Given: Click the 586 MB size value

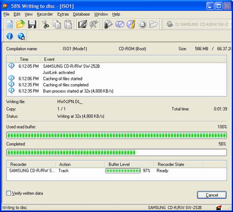Looking at the screenshot, I should (x=202, y=49).
